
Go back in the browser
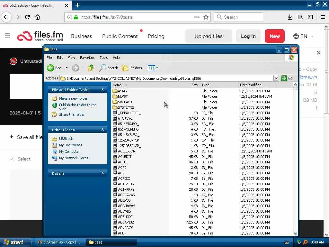pyautogui.click(x=6, y=17)
